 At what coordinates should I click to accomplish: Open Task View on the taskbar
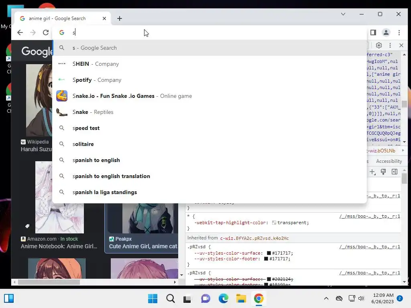point(187,298)
